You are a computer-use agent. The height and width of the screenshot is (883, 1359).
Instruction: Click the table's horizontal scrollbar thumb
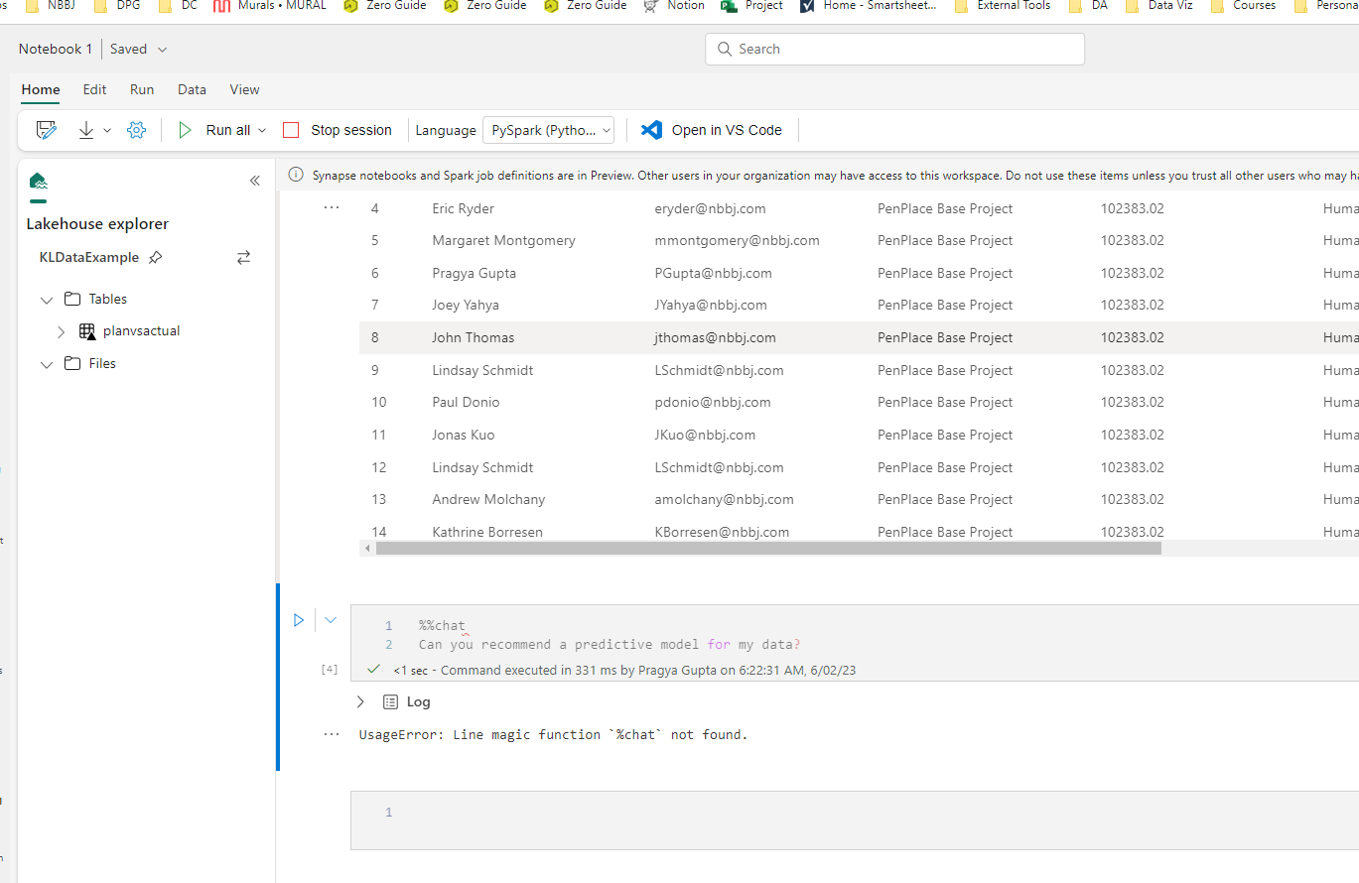tap(768, 548)
